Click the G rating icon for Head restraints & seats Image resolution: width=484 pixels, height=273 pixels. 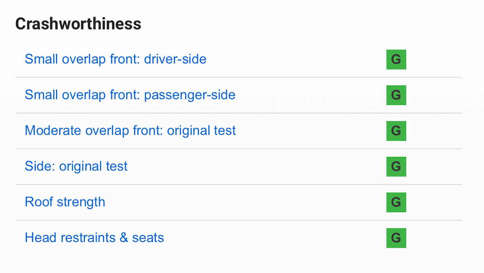pyautogui.click(x=396, y=238)
